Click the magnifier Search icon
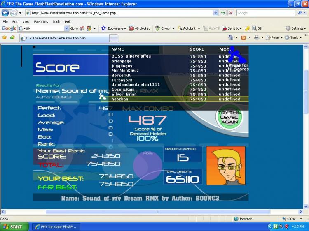 [300, 13]
